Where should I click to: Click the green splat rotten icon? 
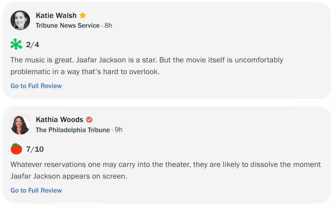tap(16, 44)
